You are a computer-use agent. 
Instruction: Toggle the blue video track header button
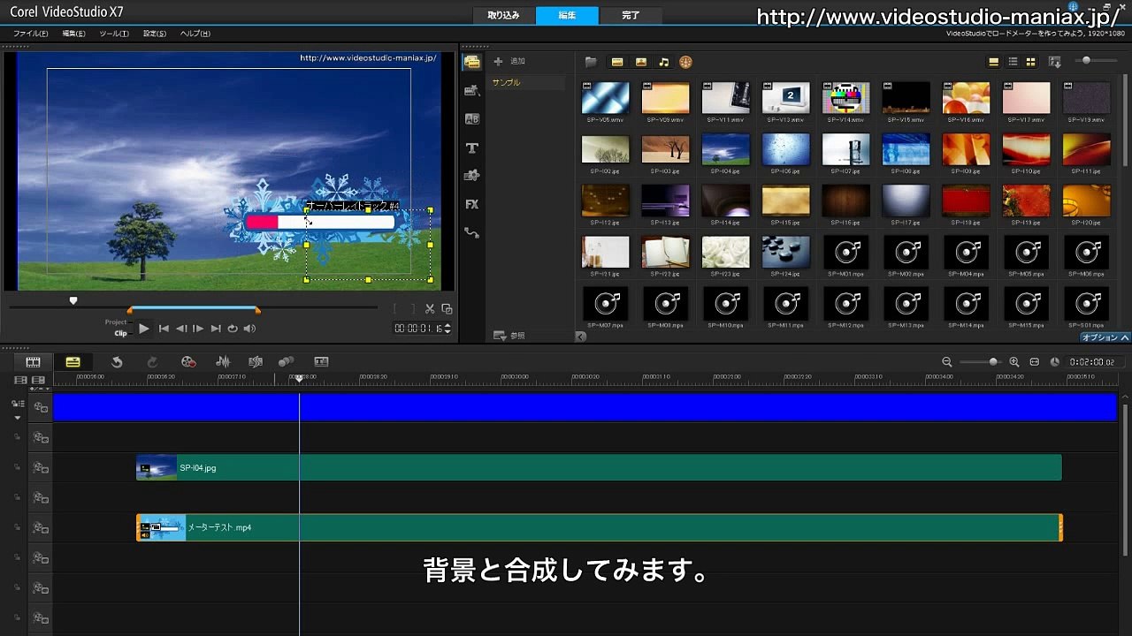click(x=41, y=407)
